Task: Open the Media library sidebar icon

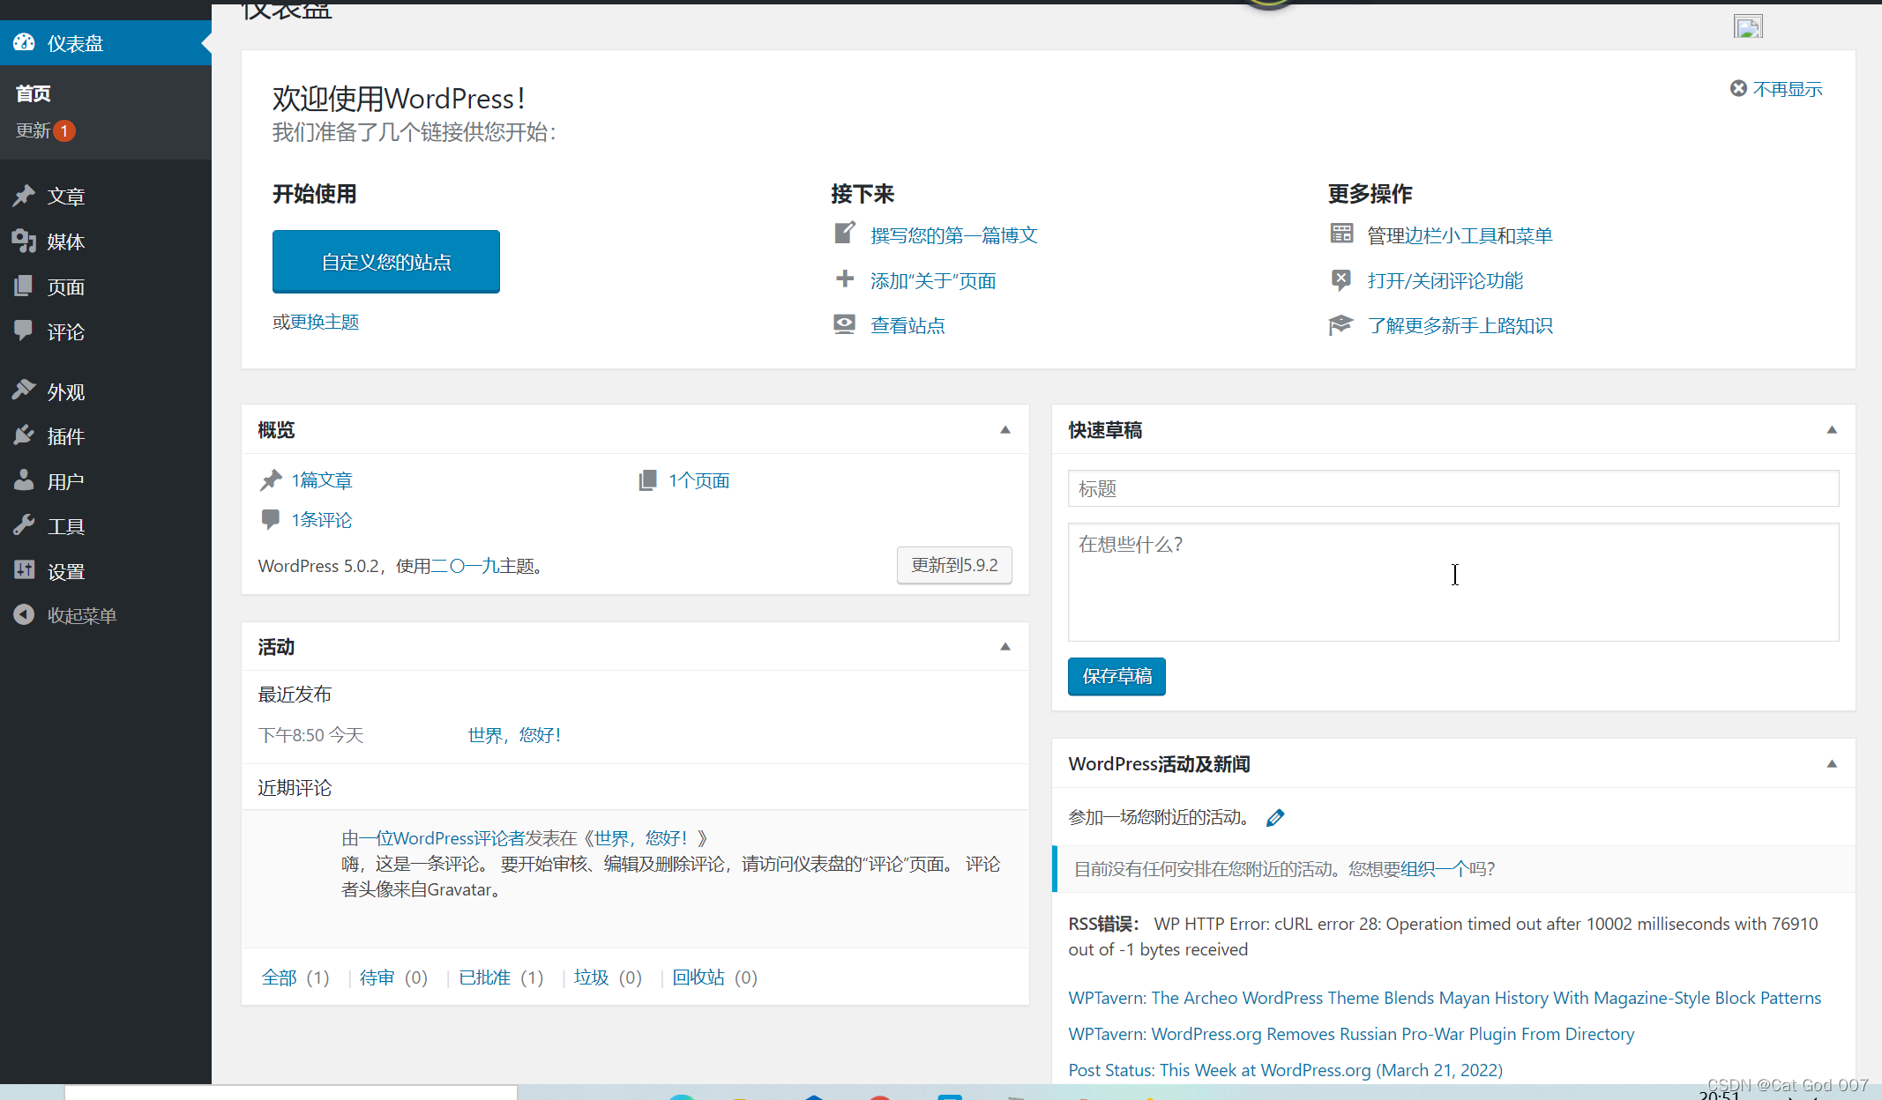Action: (24, 241)
